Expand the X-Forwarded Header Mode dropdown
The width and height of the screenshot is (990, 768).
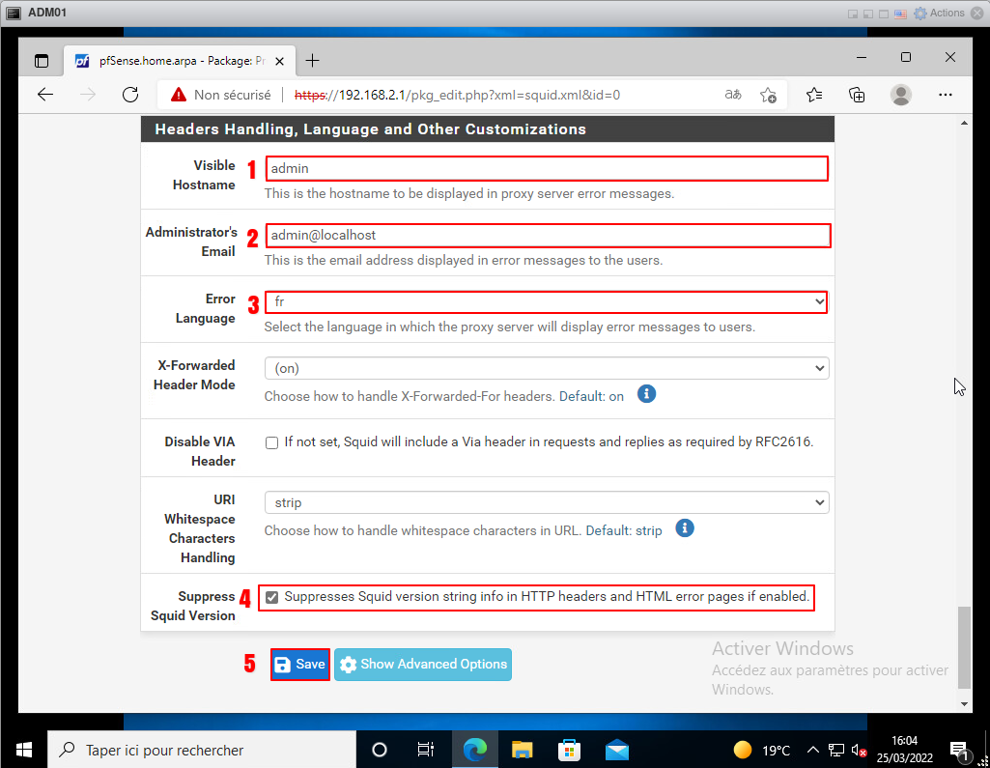[x=546, y=368]
